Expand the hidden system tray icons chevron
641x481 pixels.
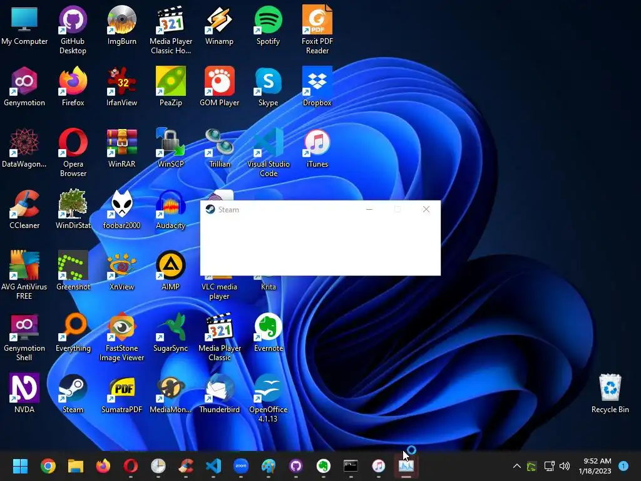(516, 466)
